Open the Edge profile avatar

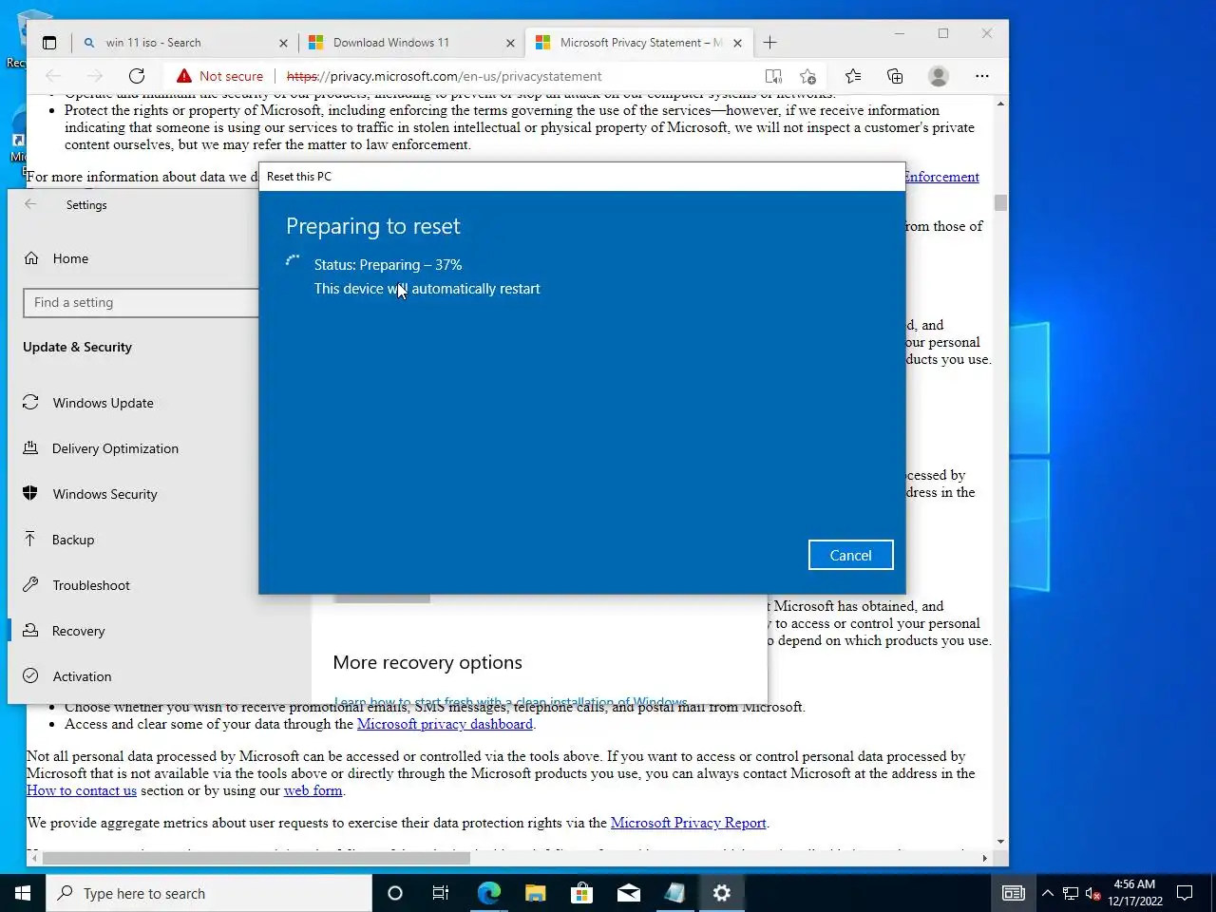[939, 76]
